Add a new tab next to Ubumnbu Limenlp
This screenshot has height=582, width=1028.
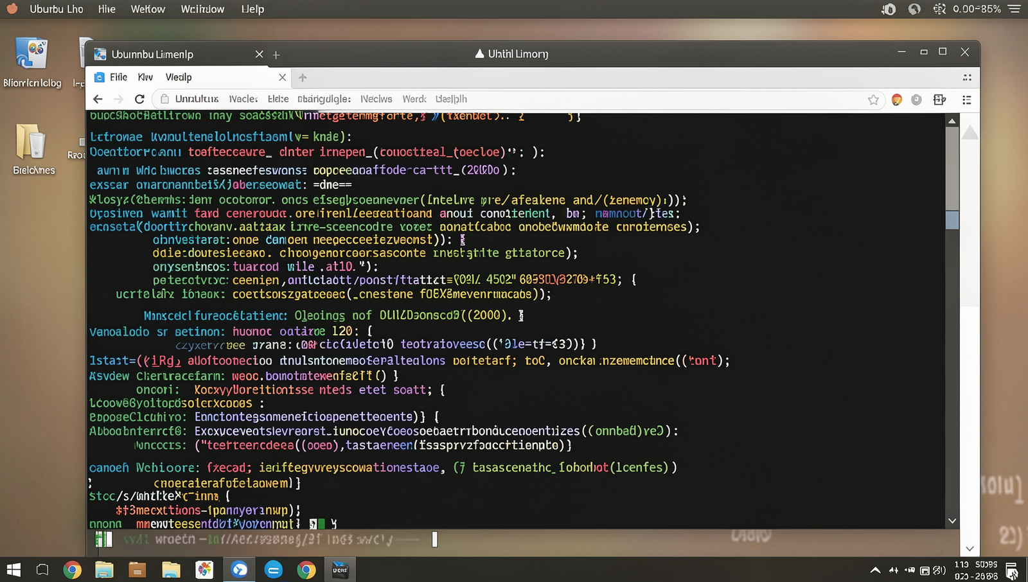(276, 55)
